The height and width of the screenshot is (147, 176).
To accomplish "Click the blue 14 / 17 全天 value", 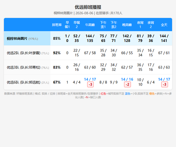I will 164,79.
